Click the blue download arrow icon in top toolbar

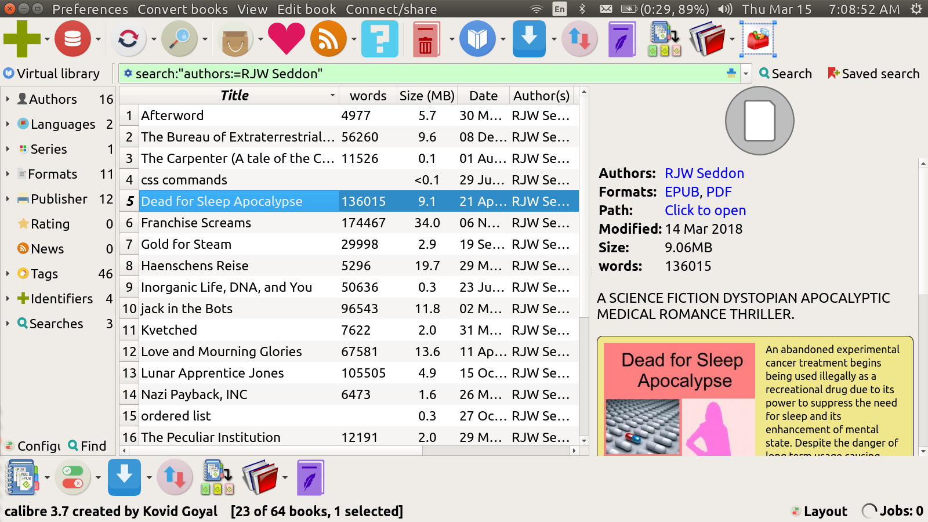pyautogui.click(x=529, y=39)
